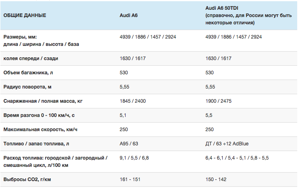Click the Топливо / запас топлива label

[x=36, y=144]
